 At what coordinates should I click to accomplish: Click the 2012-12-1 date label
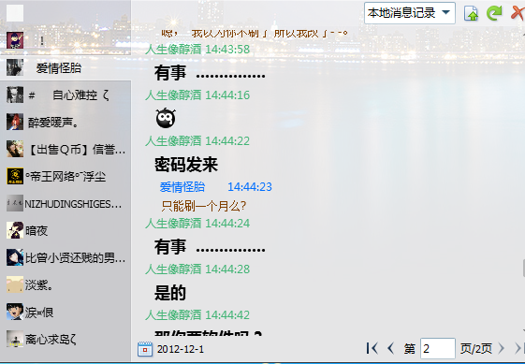[181, 349]
